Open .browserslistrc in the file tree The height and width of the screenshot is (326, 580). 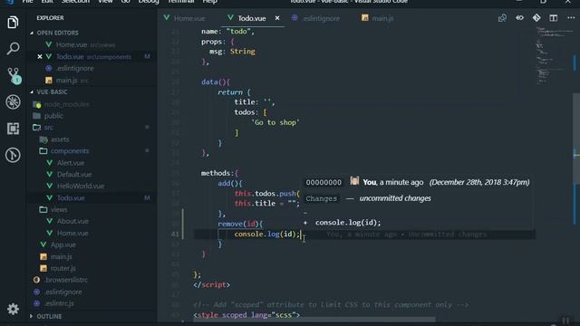(x=66, y=280)
